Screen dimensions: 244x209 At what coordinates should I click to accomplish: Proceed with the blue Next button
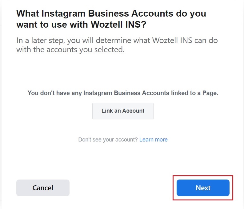pos(203,188)
